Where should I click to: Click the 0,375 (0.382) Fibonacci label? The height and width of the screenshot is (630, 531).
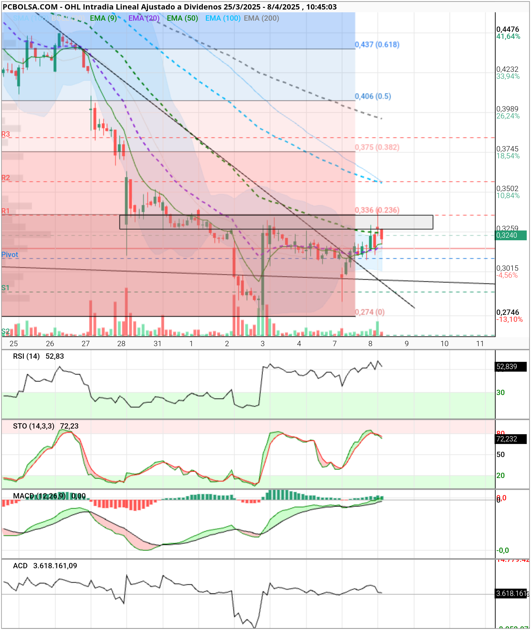(377, 147)
